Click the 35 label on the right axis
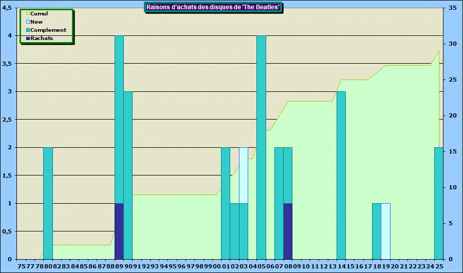 (x=452, y=8)
